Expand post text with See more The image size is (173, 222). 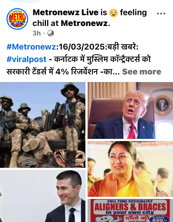click(142, 72)
